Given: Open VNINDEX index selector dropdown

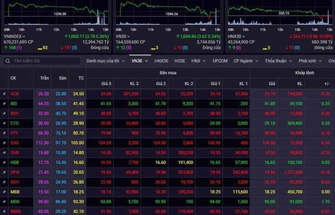Looking at the screenshot, I should 14,37.
